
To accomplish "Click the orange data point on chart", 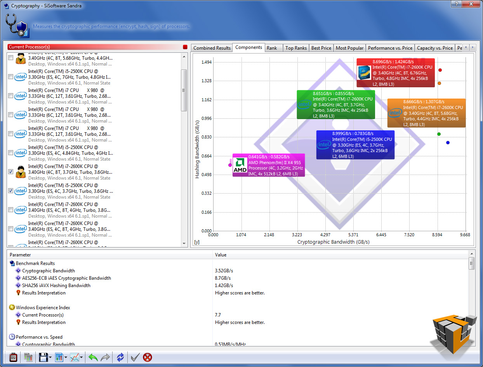I will [439, 83].
